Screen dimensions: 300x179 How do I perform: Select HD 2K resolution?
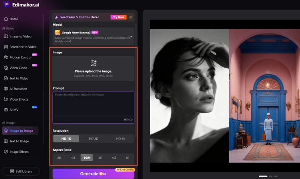pos(93,139)
